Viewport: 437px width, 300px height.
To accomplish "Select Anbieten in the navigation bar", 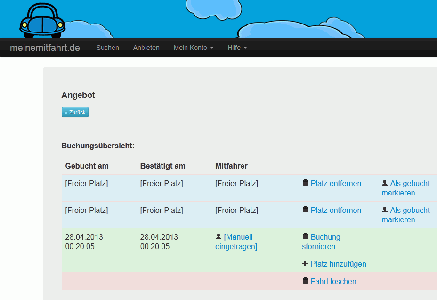I will (x=146, y=48).
